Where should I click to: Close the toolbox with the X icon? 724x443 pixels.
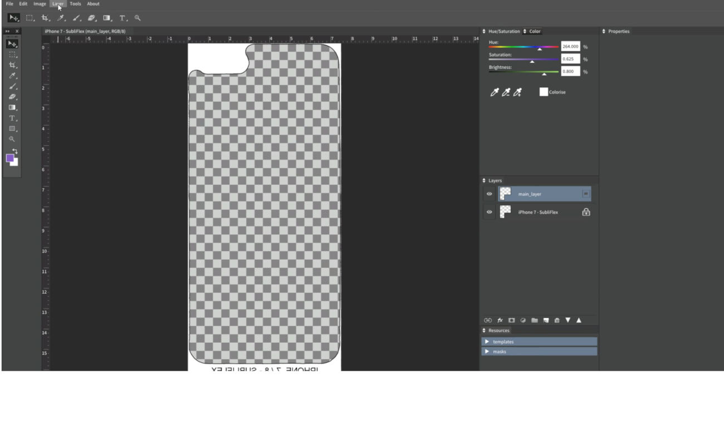click(x=17, y=31)
